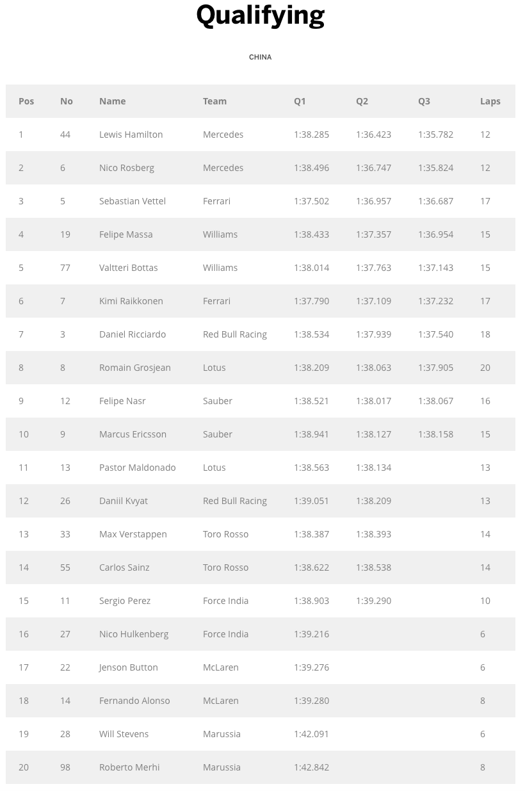Select Felipe Massa in the table

(125, 234)
